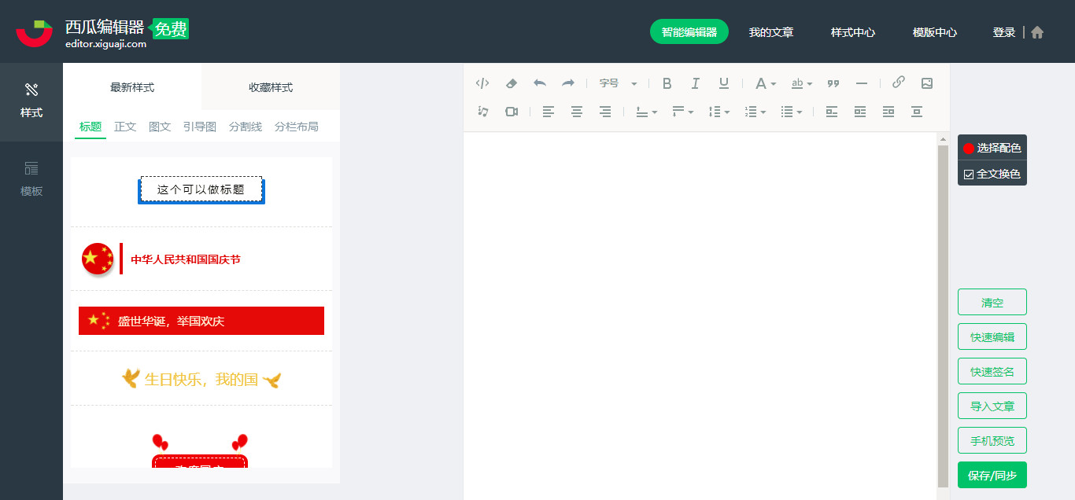Click the second image float layout icon

[860, 112]
